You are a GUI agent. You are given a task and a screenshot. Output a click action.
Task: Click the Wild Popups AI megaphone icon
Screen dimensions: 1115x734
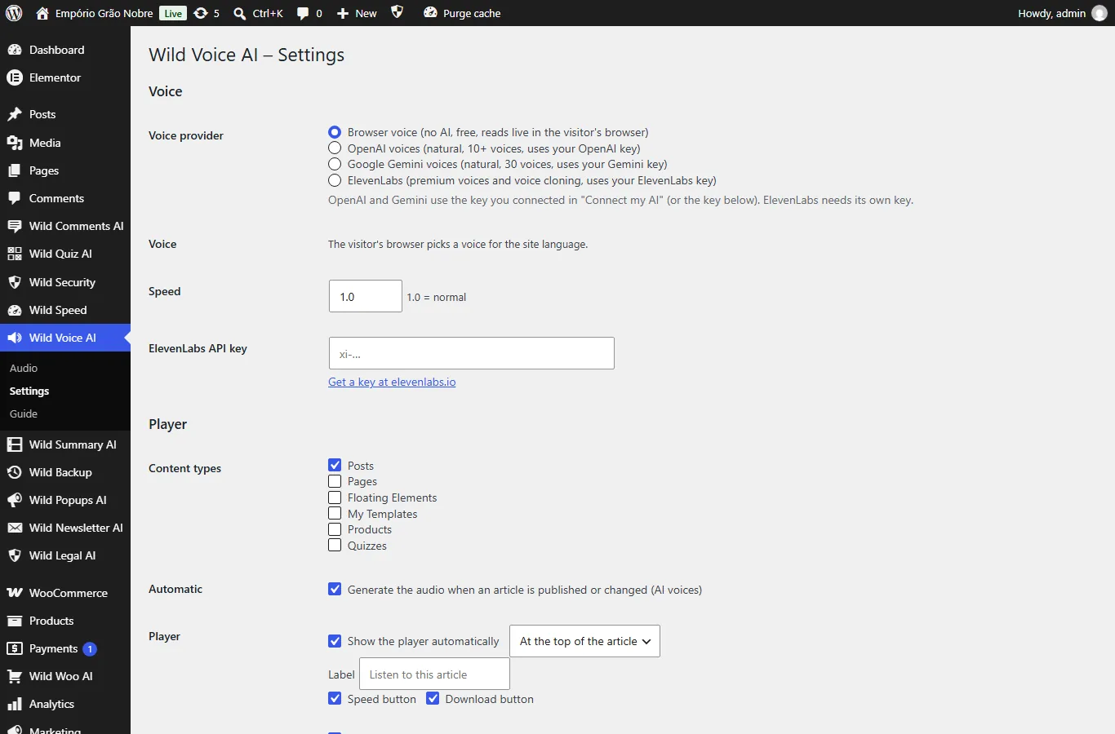[15, 500]
